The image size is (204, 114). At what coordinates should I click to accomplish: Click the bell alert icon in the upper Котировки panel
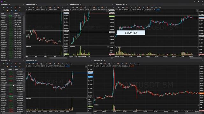(8, 10)
